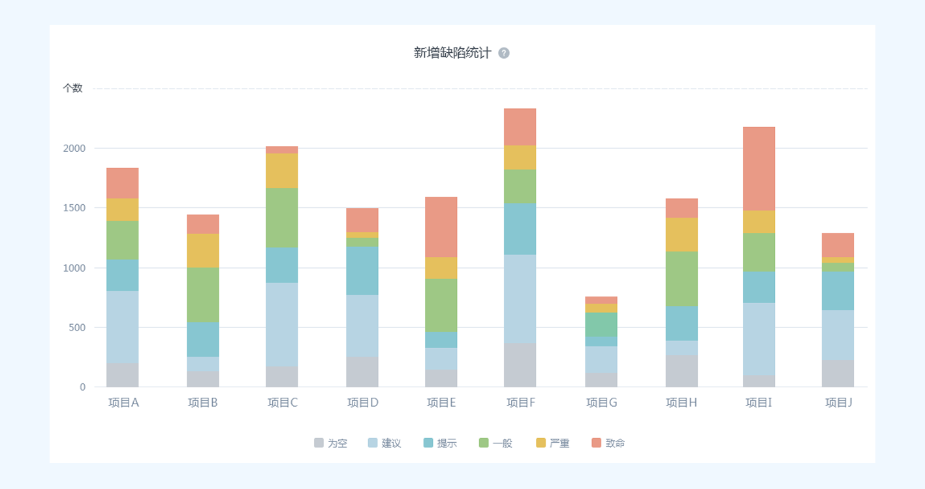This screenshot has width=925, height=489.
Task: Click the 项目J axis label
Action: (839, 403)
